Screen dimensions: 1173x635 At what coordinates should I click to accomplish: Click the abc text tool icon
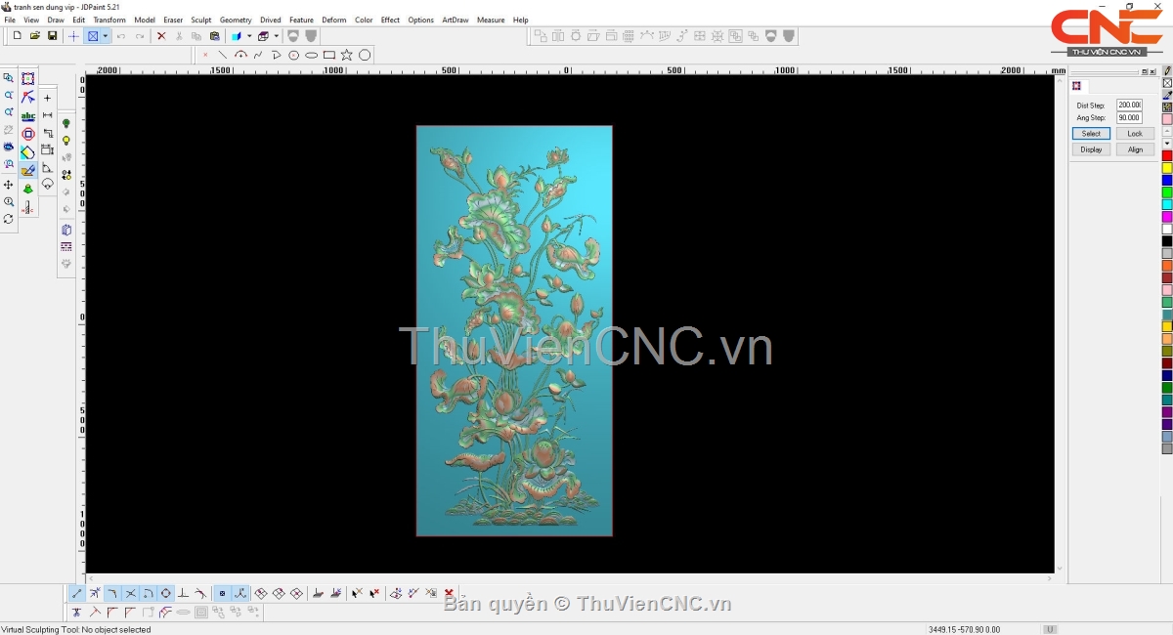click(x=28, y=116)
